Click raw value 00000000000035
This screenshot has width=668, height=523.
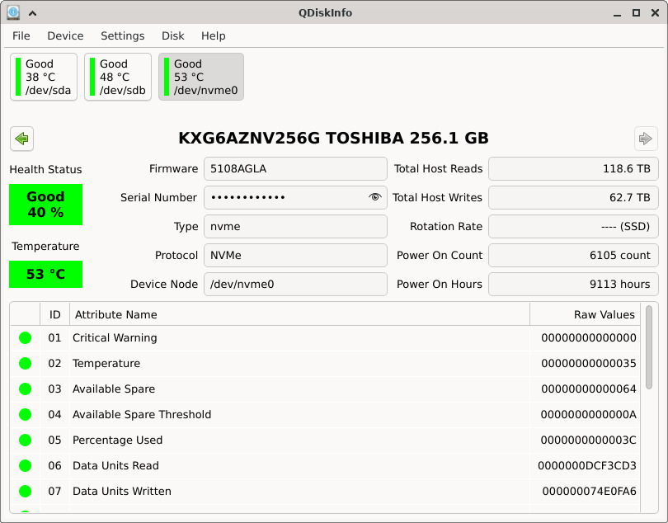pos(589,364)
